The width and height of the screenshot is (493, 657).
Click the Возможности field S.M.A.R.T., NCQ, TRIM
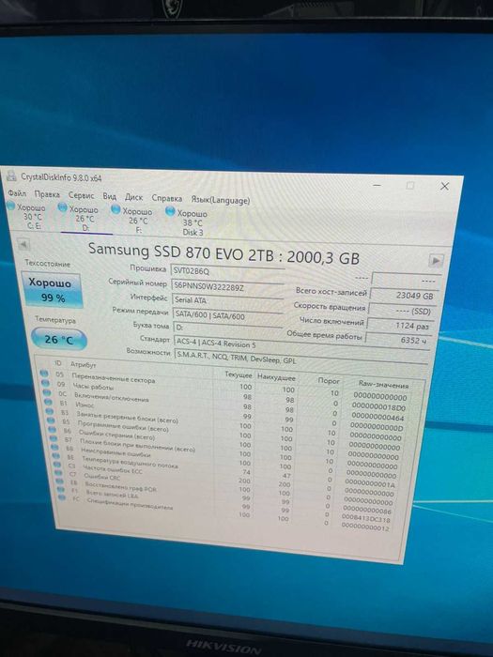(301, 360)
